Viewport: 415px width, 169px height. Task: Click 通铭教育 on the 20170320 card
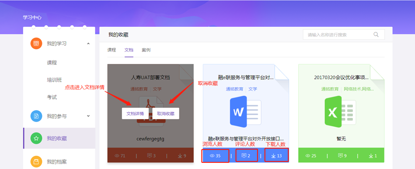tap(330, 89)
